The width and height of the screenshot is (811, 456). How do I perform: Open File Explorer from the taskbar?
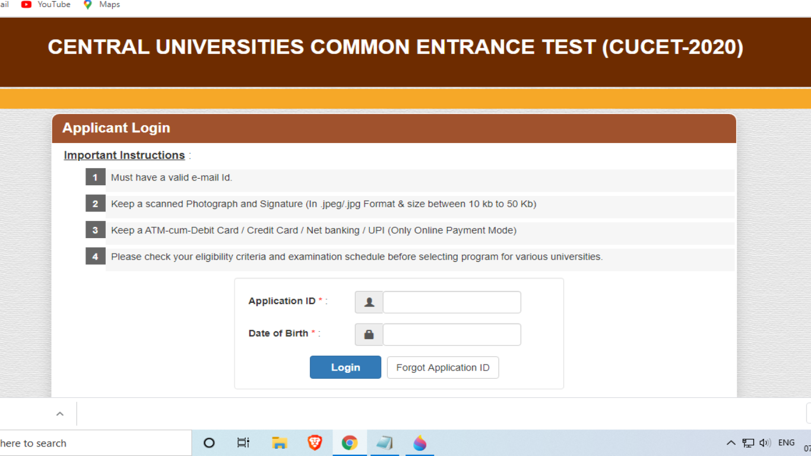[279, 442]
